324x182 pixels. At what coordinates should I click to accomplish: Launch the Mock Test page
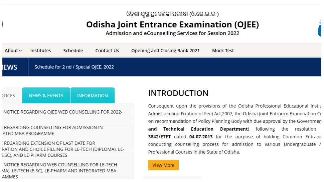point(223,50)
